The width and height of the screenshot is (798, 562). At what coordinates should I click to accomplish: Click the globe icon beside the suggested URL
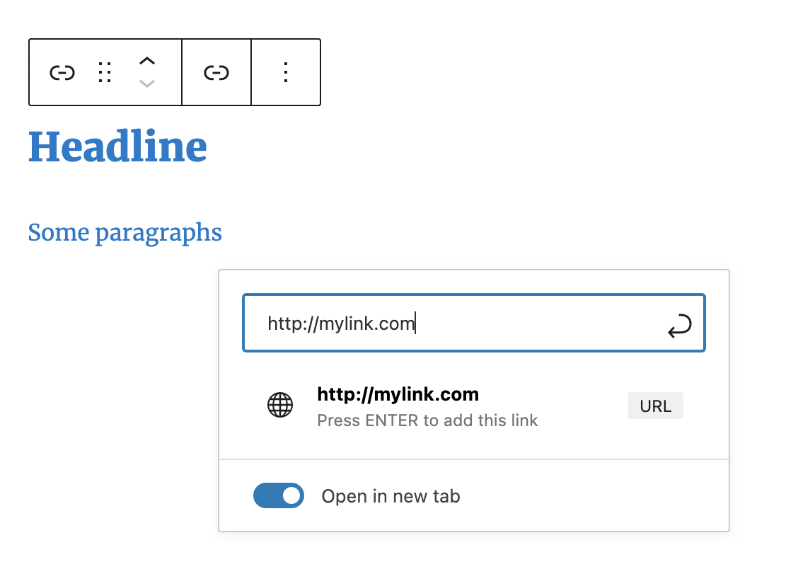point(280,405)
